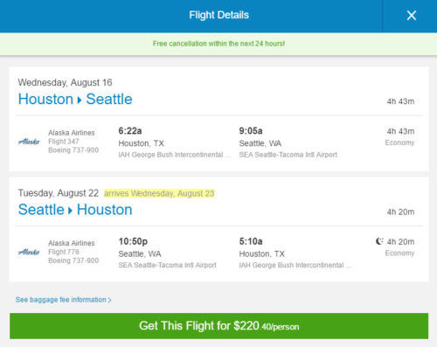Click the Alaska logo for Flight 776
Screen dimensions: 437x347
[x=29, y=252]
